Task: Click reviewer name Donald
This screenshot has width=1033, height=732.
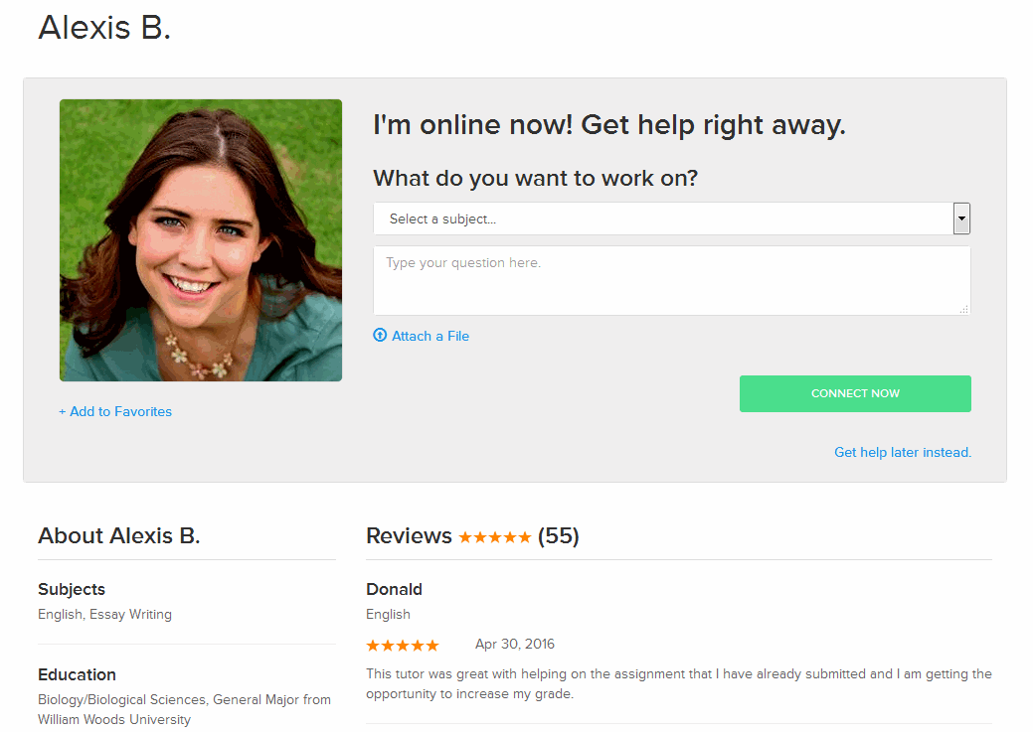Action: [394, 589]
